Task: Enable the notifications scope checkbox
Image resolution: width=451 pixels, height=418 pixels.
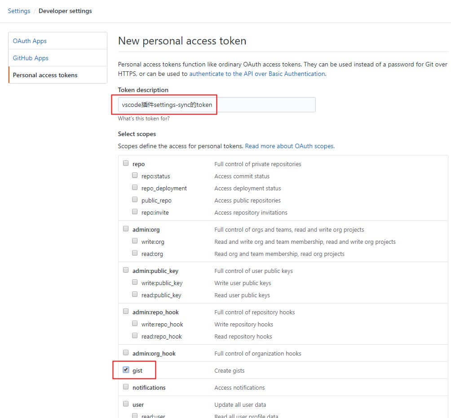Action: coord(126,387)
